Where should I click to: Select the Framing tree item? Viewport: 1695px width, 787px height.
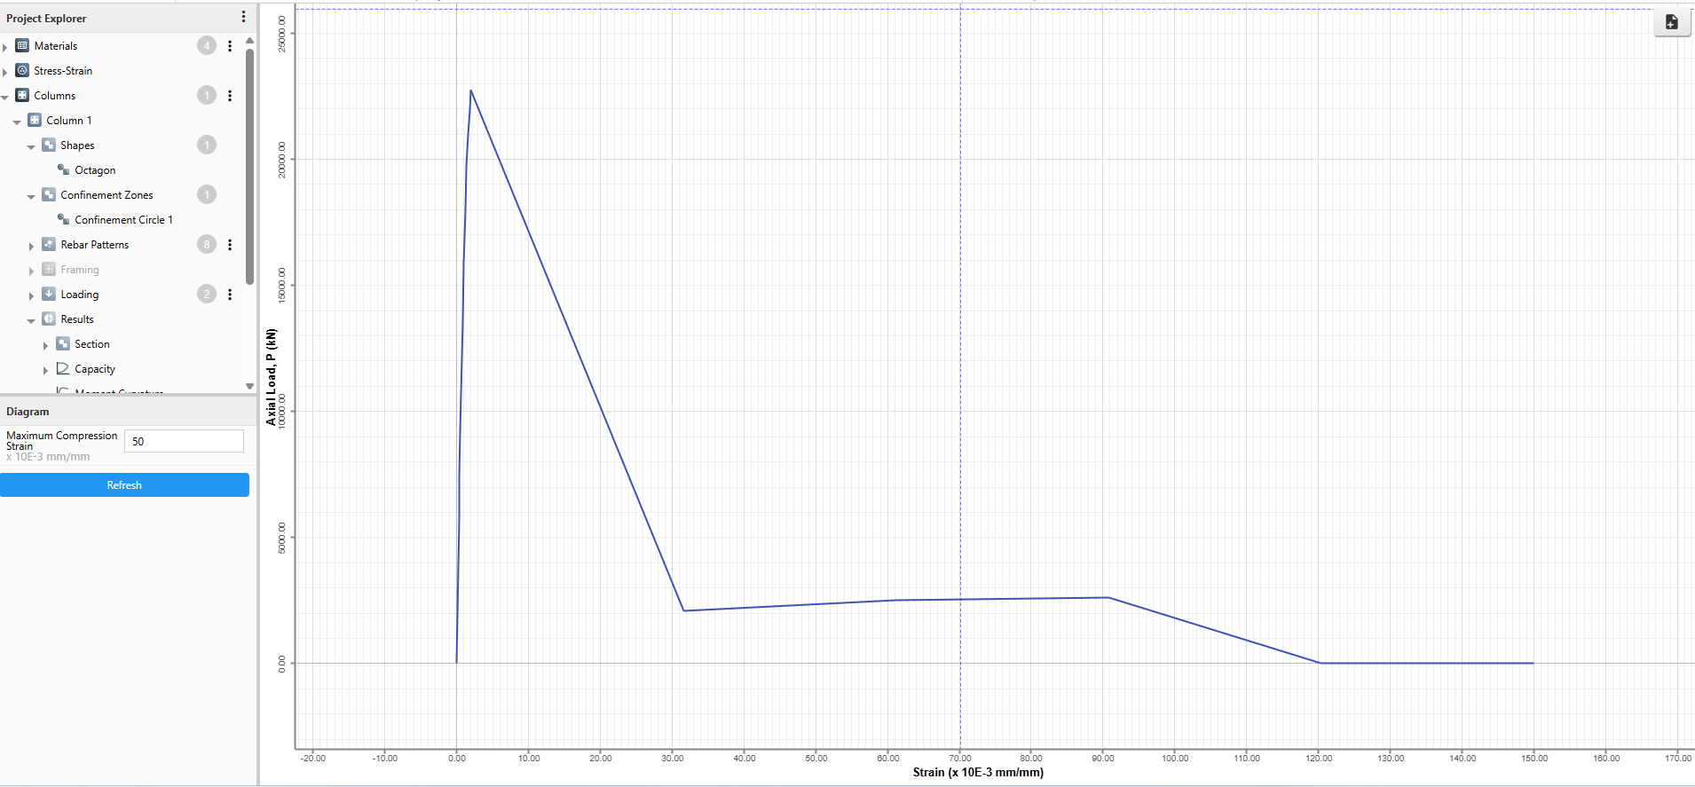[x=79, y=270]
